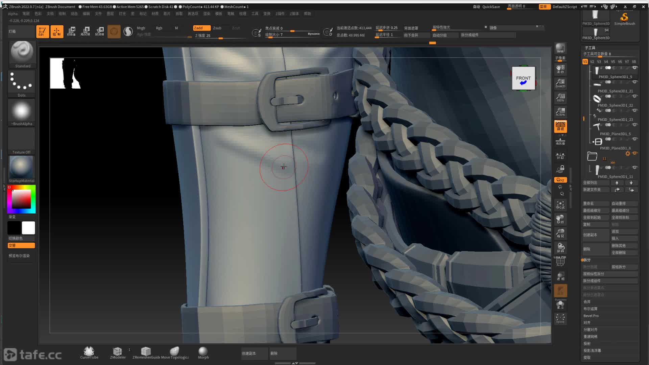649x365 pixels.
Task: Open the gear settings for folder 11
Action: tap(628, 153)
